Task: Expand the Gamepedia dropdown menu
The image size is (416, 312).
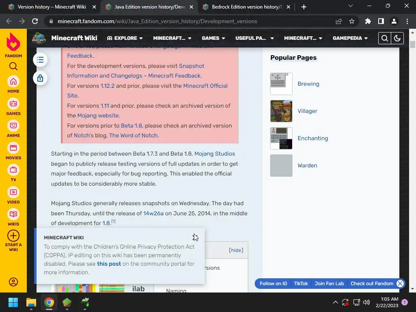Action: coord(350,38)
